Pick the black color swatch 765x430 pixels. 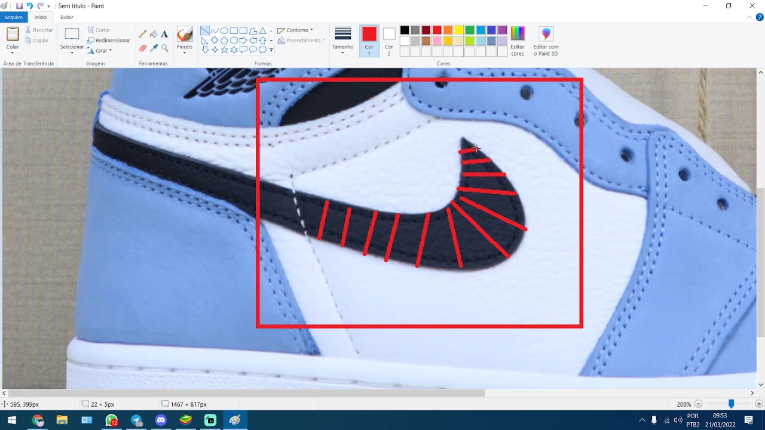pos(405,30)
